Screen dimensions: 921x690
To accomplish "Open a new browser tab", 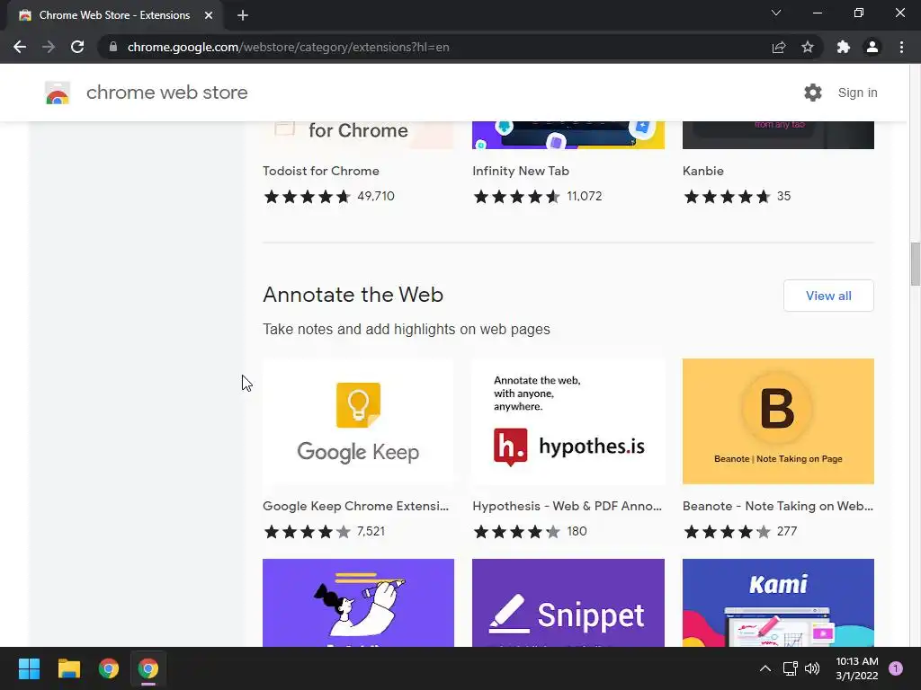I will [x=243, y=15].
